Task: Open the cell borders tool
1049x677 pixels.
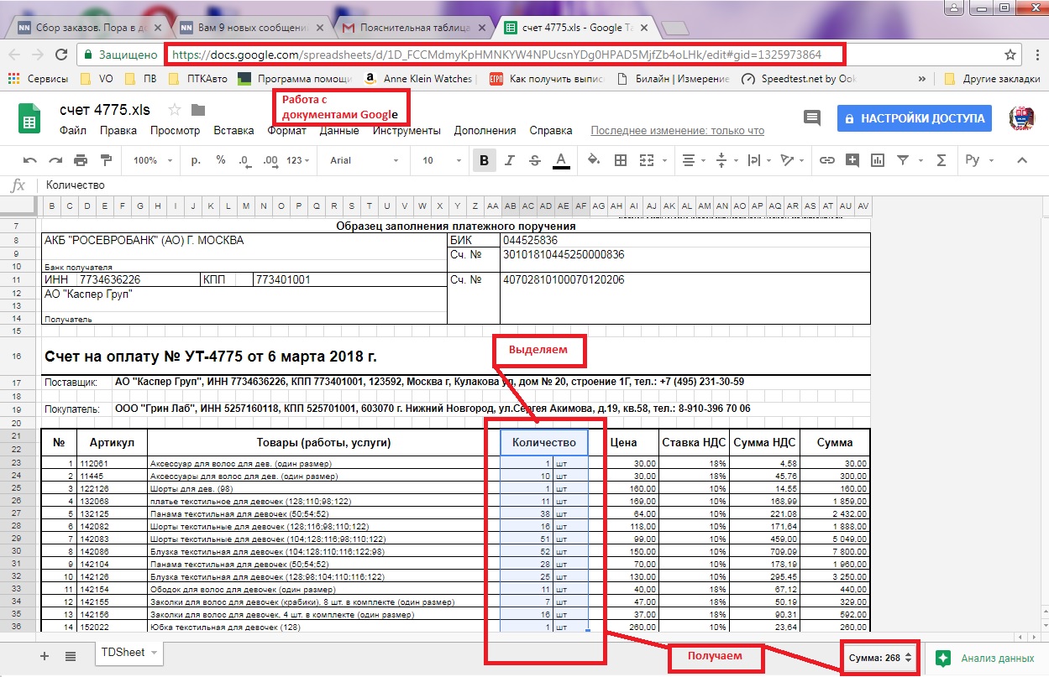Action: pos(621,160)
